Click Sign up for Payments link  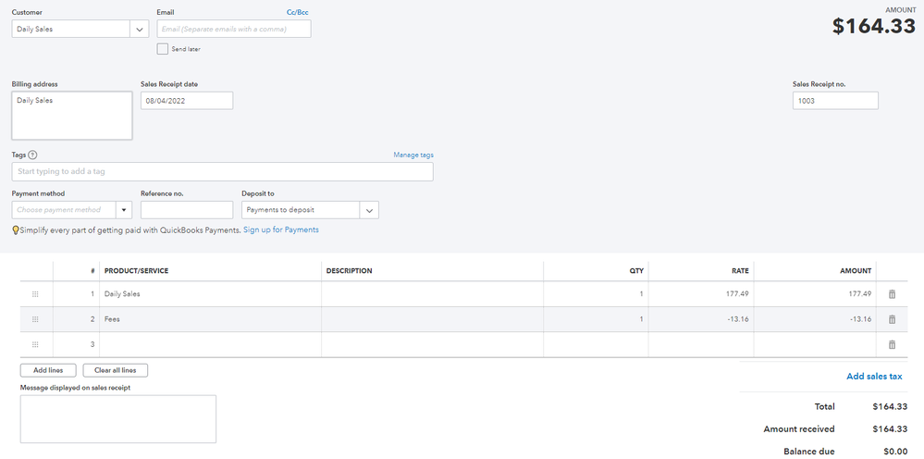[x=281, y=229]
